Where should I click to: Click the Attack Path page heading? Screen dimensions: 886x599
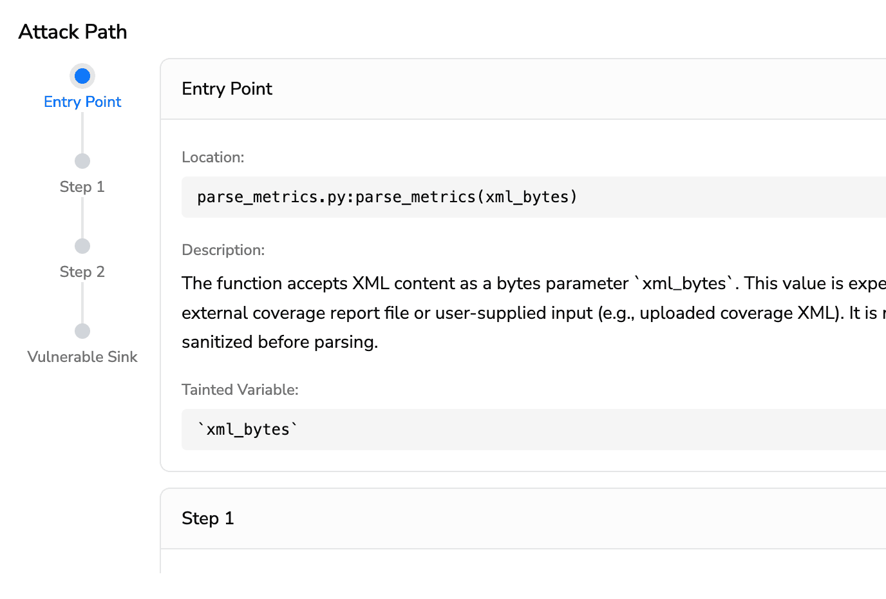pos(72,32)
